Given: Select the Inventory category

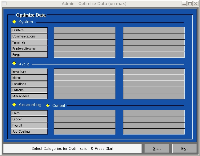Looking at the screenshot, I should [29, 72].
